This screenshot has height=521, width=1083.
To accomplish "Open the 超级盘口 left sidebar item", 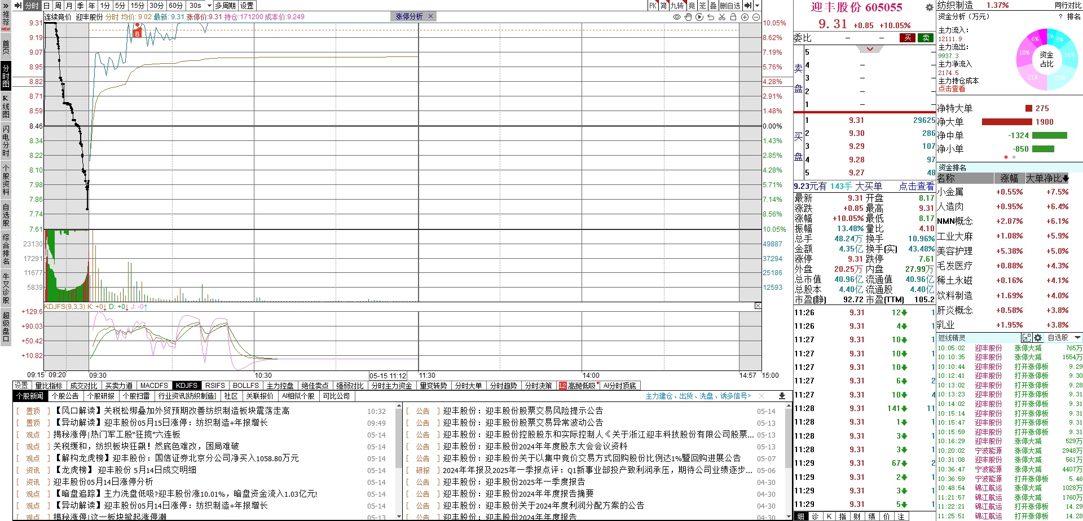I will [x=6, y=326].
